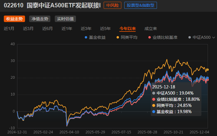The image size is (217, 136).
Task: Expand the 中证A500 index dropdown arrow
Action: 213,37
